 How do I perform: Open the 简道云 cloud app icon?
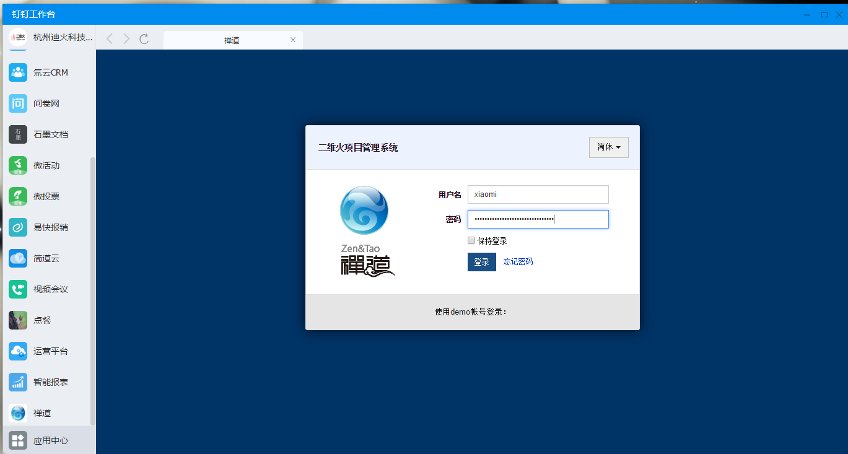pos(18,258)
